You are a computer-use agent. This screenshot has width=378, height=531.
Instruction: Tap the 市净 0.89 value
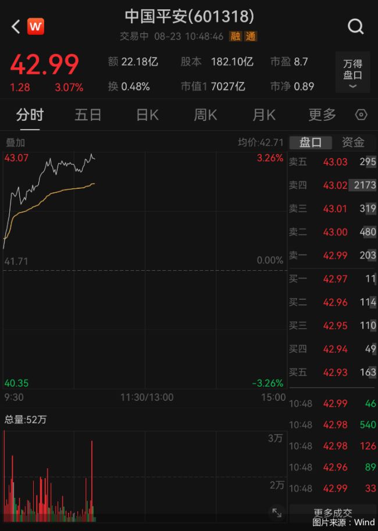293,87
